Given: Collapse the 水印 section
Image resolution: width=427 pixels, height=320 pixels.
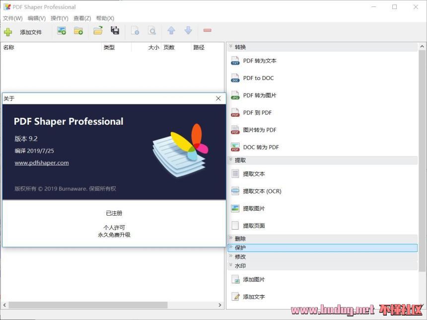Looking at the screenshot, I should pyautogui.click(x=231, y=265).
